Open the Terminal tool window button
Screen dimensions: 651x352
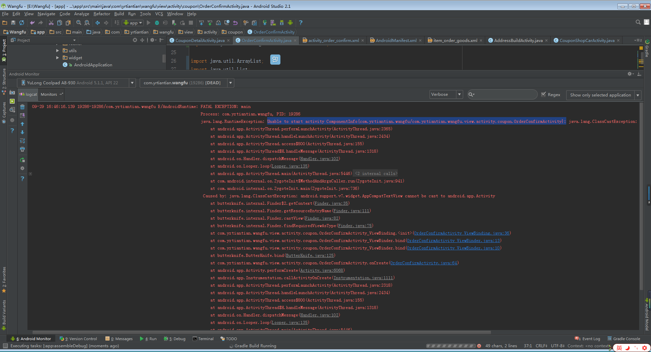203,338
